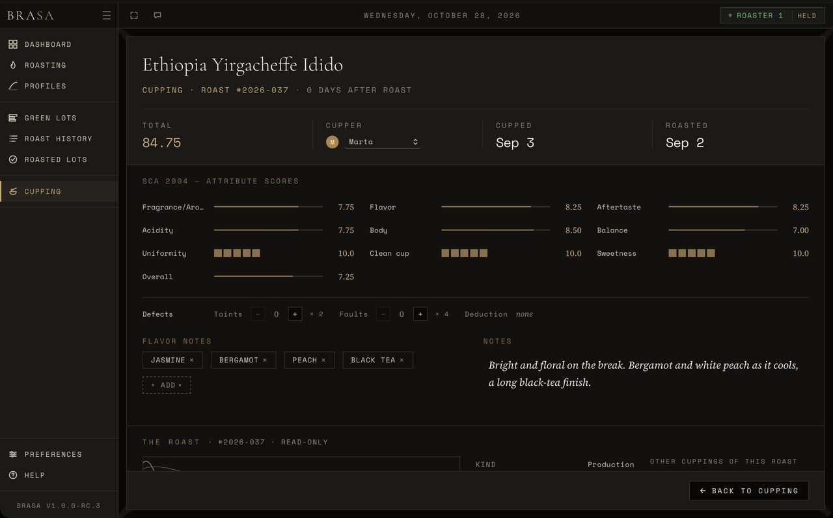The image size is (833, 518).
Task: Click the HELD status label
Action: click(807, 16)
